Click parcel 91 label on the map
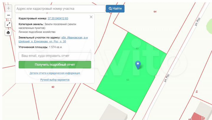 click(197, 92)
